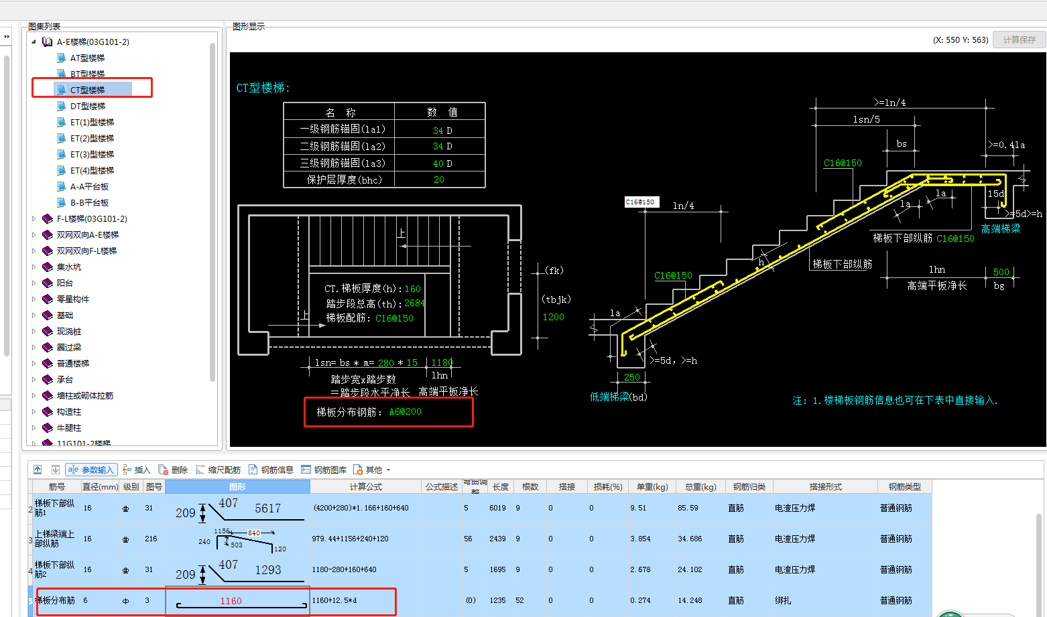Click the icon beside 牛腿柱
This screenshot has height=617, width=1047.
(x=47, y=427)
